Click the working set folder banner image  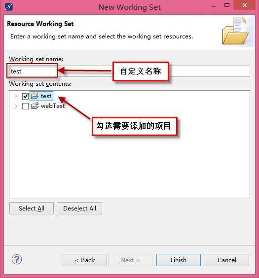coord(235,31)
